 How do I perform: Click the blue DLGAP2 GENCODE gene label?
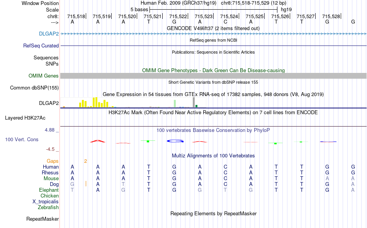(49, 34)
